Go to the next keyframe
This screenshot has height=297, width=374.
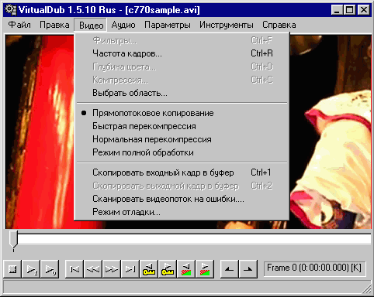(x=168, y=269)
